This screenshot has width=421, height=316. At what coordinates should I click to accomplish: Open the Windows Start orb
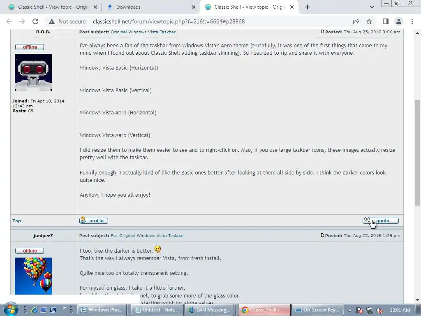pos(10,309)
